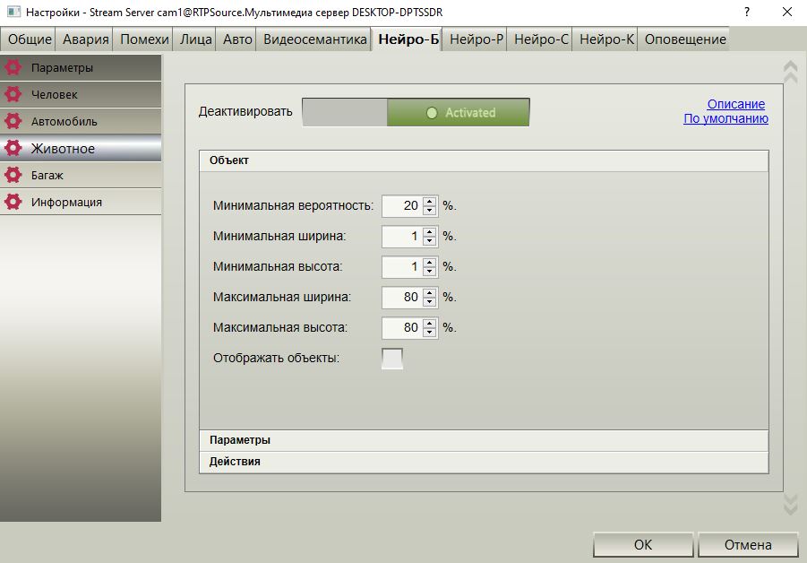Screen dimensions: 807x563
Task: Switch to the Общие tab
Action: pyautogui.click(x=30, y=39)
